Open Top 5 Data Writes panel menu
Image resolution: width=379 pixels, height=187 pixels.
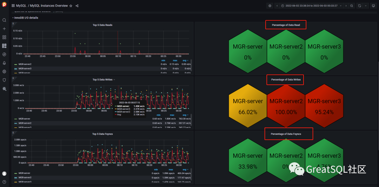(x=104, y=79)
